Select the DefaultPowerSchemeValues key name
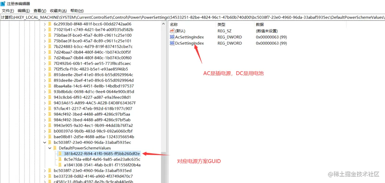 point(85,148)
